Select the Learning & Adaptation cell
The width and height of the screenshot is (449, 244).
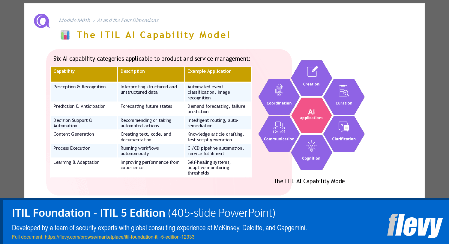(x=84, y=168)
